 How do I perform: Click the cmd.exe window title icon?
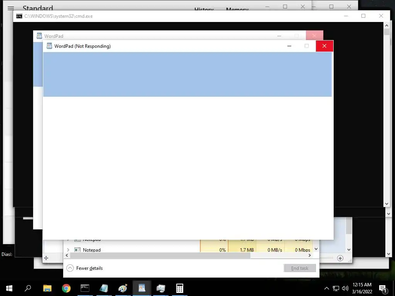click(x=19, y=16)
